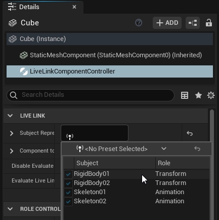The height and width of the screenshot is (220, 219).
Task: Open the property matrix table icon
Action: (185, 95)
